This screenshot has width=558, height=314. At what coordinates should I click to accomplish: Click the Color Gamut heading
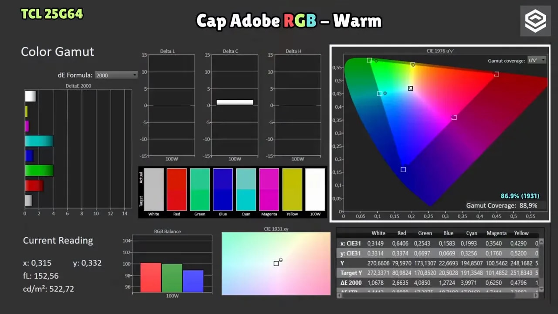point(58,51)
